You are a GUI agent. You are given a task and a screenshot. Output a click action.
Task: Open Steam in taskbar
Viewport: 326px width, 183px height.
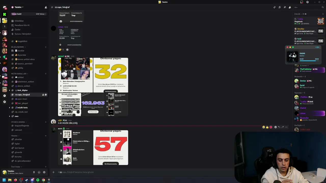[x=26, y=180]
